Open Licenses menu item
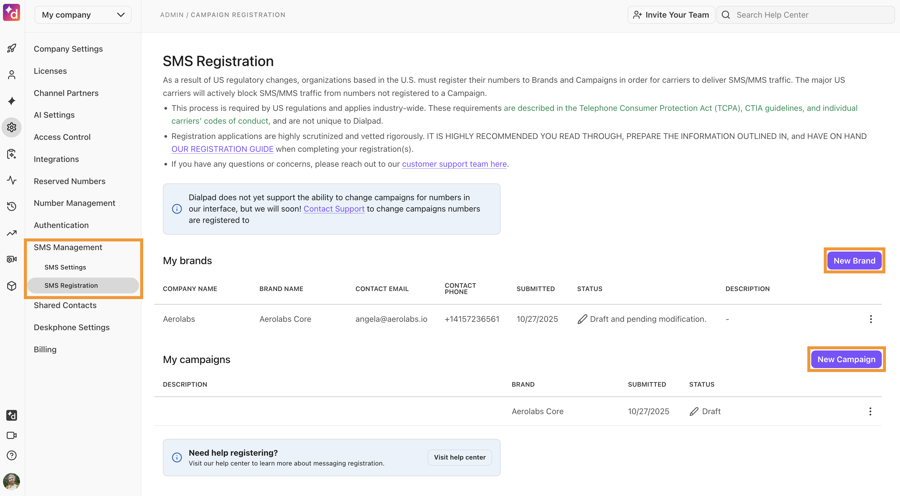The height and width of the screenshot is (496, 900). point(50,71)
